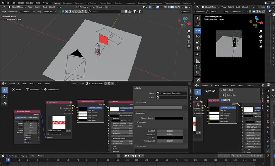Select the Rotate tool in camera viewport
The width and height of the screenshot is (275, 166).
(x=198, y=36)
